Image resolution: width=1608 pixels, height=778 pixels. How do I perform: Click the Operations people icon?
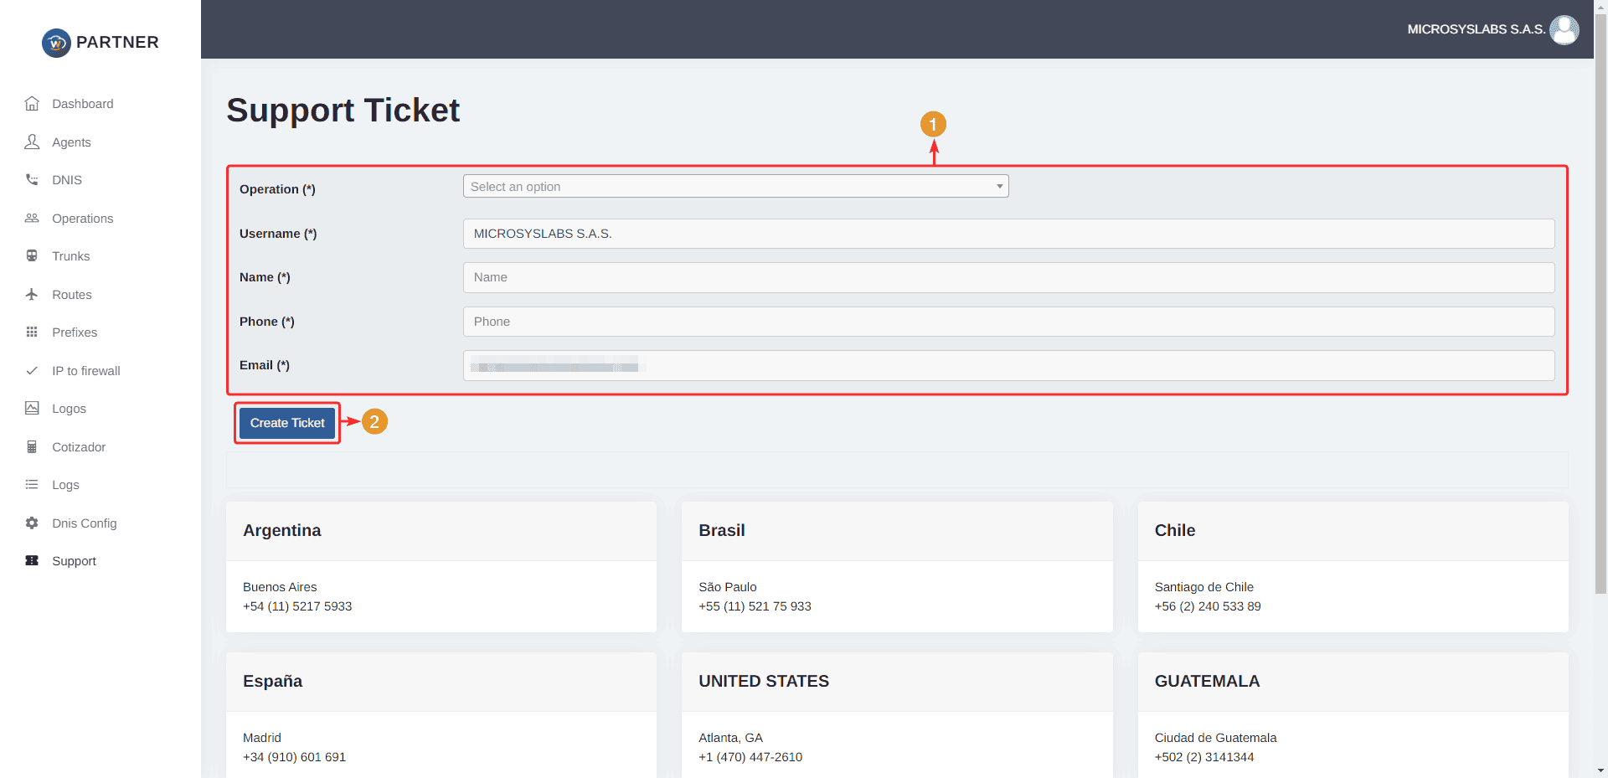tap(32, 218)
